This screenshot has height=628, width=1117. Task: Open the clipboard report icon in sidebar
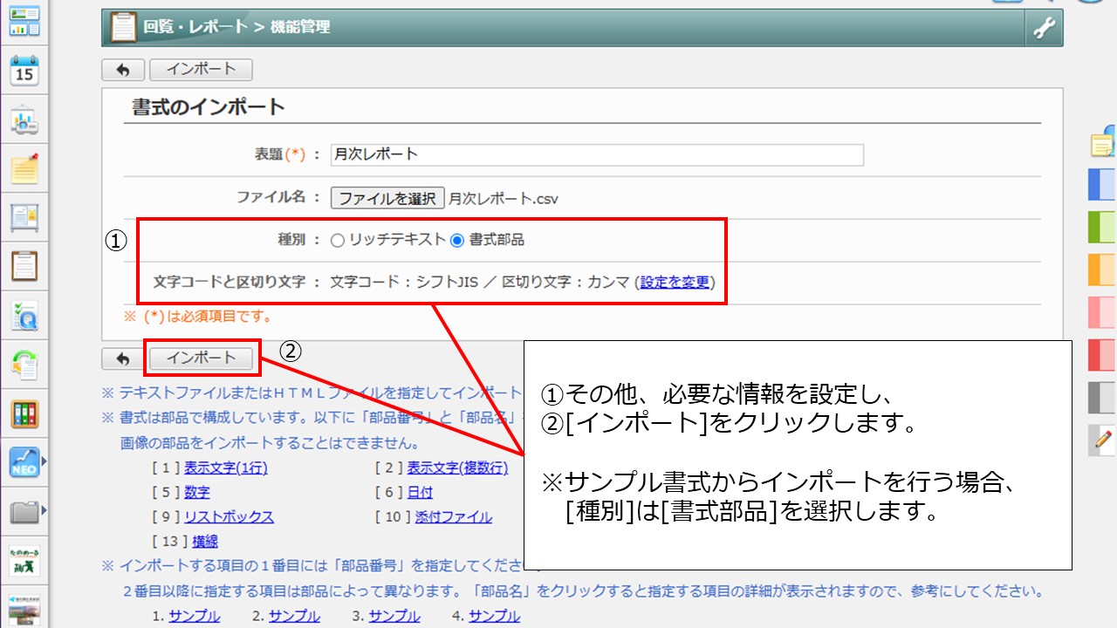pyautogui.click(x=24, y=265)
